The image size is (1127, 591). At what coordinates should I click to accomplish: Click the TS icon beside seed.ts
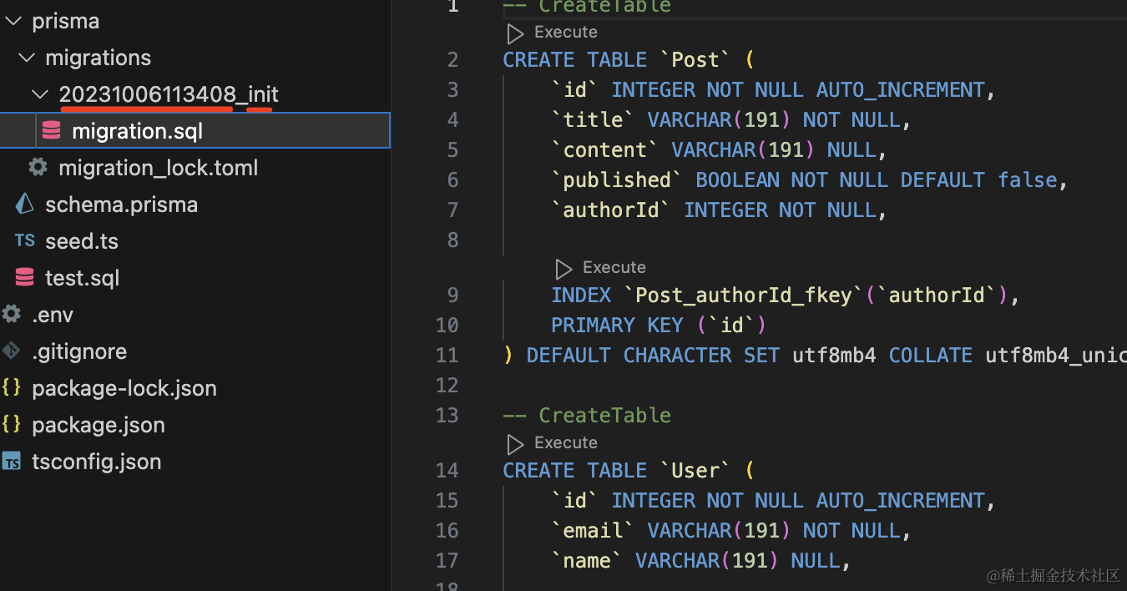(x=25, y=241)
